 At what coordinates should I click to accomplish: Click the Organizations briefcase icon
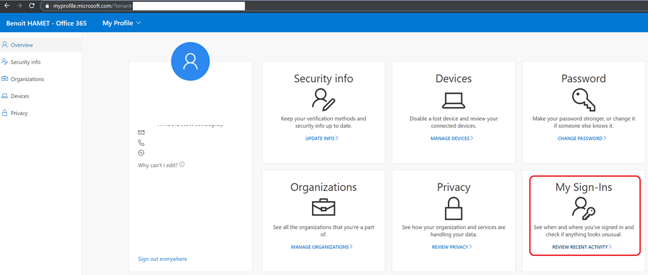(x=323, y=208)
